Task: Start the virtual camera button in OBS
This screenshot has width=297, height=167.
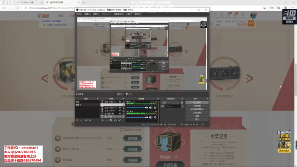Action: point(197,109)
